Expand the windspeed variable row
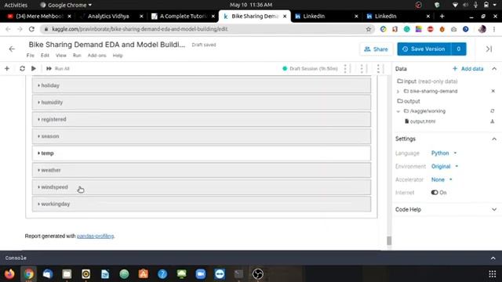This screenshot has width=502, height=282. point(202,187)
